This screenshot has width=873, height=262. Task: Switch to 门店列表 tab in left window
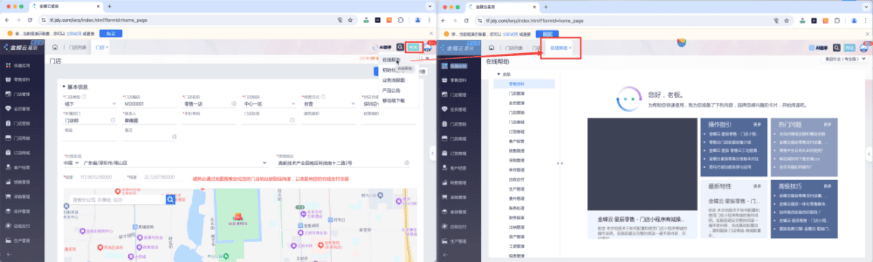click(x=77, y=48)
